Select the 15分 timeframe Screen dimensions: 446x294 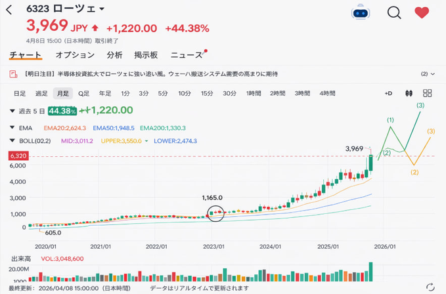tap(207, 93)
